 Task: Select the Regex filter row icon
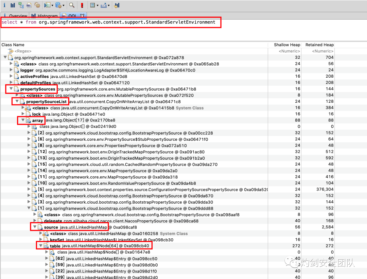(x=11, y=51)
